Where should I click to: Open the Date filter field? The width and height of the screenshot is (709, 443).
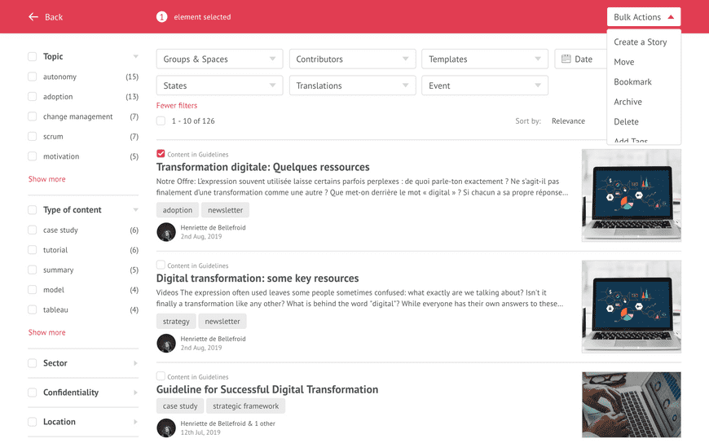(580, 59)
